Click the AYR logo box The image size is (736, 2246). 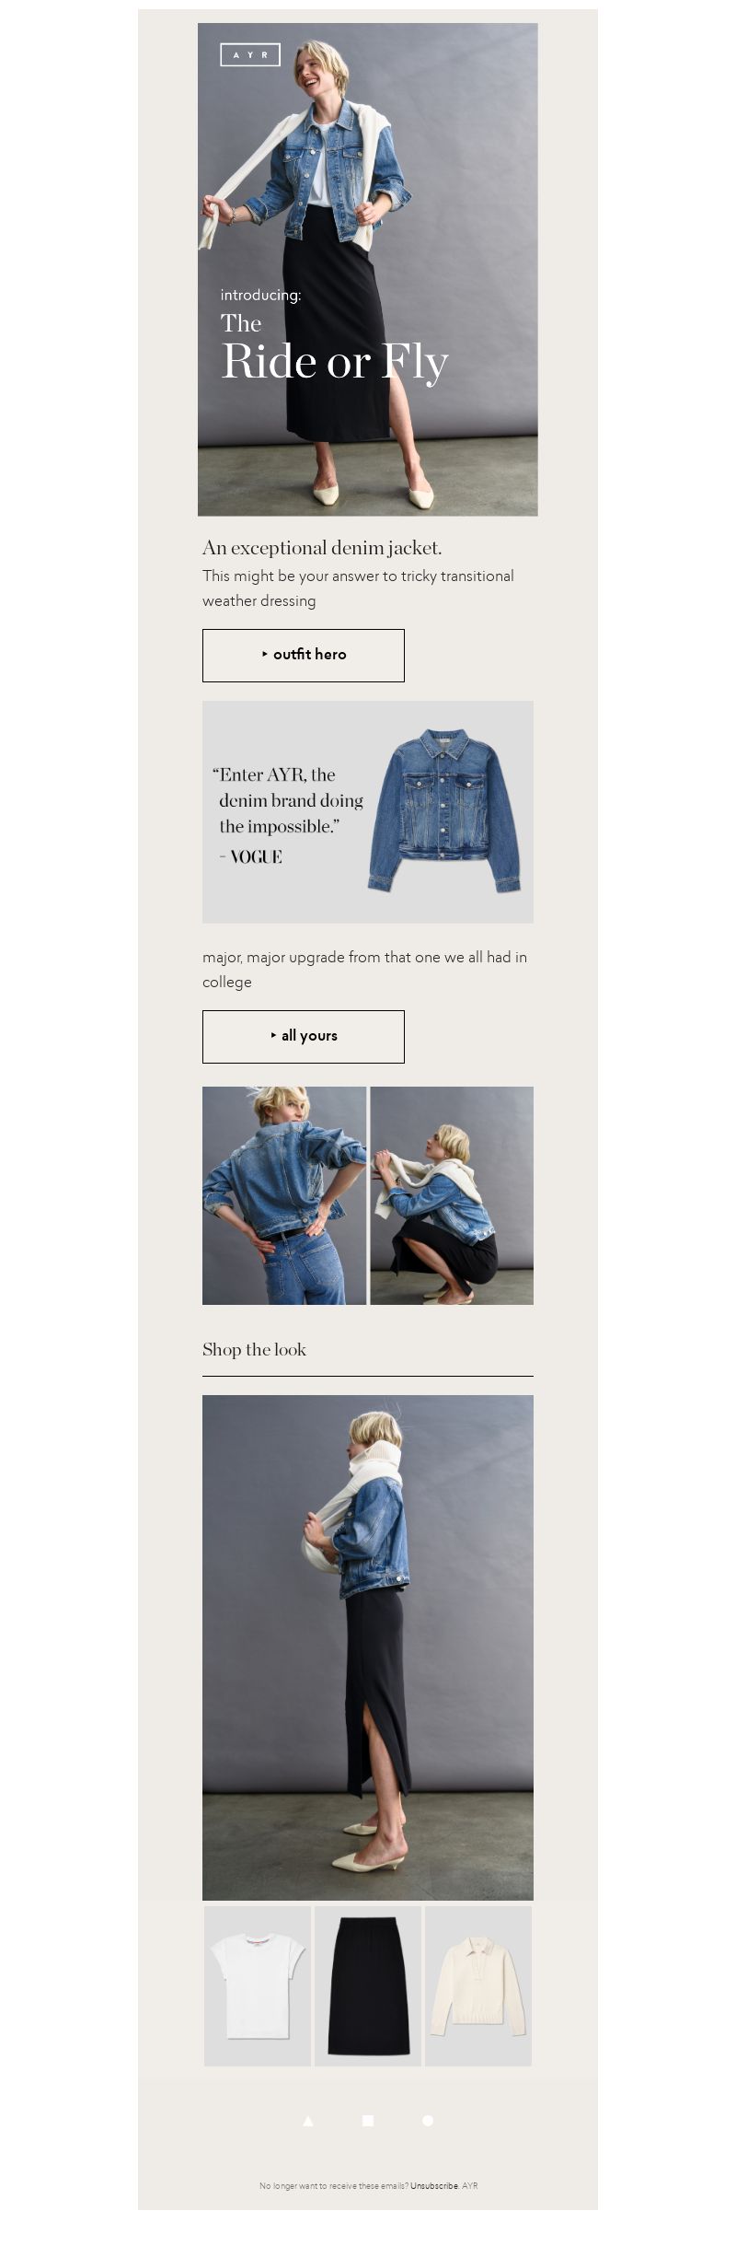point(250,55)
